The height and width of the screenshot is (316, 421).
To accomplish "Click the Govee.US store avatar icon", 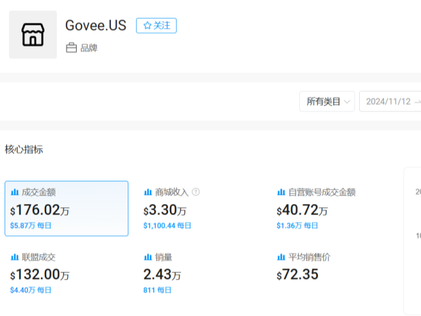I will (33, 35).
